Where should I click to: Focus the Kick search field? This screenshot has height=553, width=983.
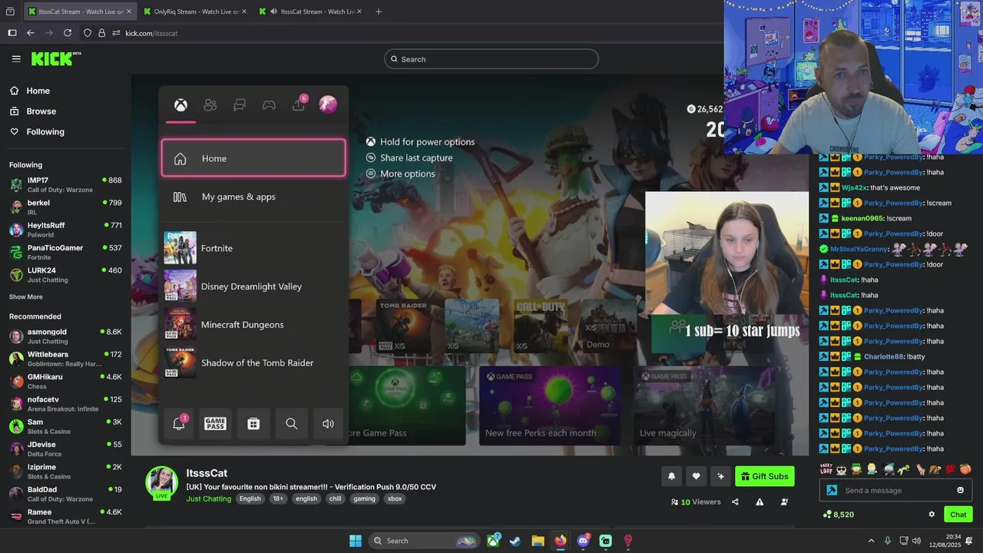click(x=491, y=59)
